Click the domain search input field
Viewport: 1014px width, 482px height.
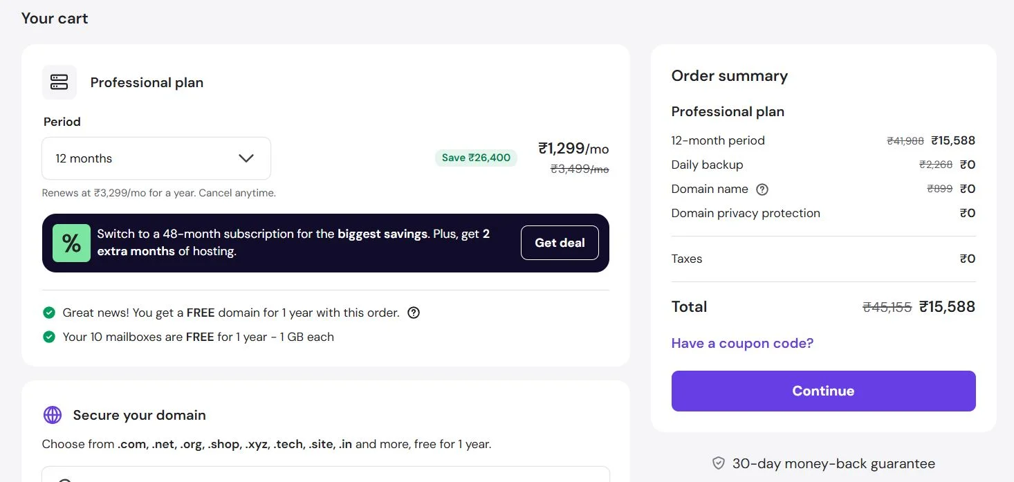pyautogui.click(x=326, y=474)
